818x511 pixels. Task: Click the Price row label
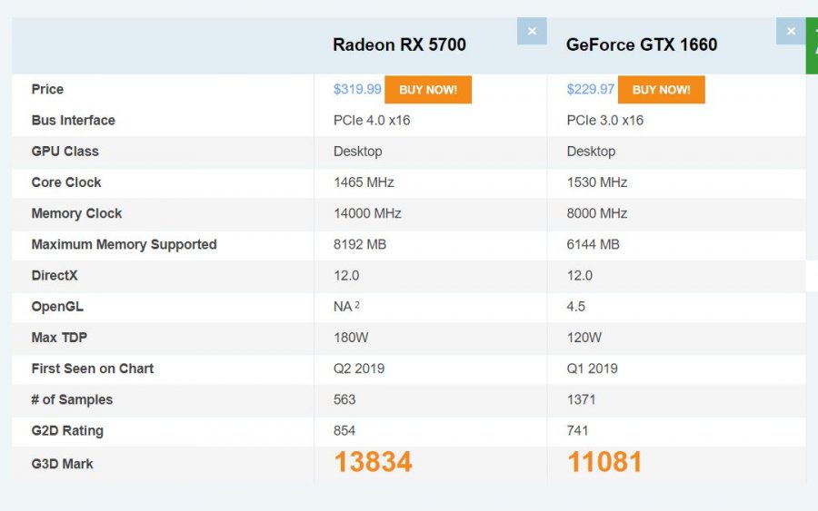coord(47,89)
